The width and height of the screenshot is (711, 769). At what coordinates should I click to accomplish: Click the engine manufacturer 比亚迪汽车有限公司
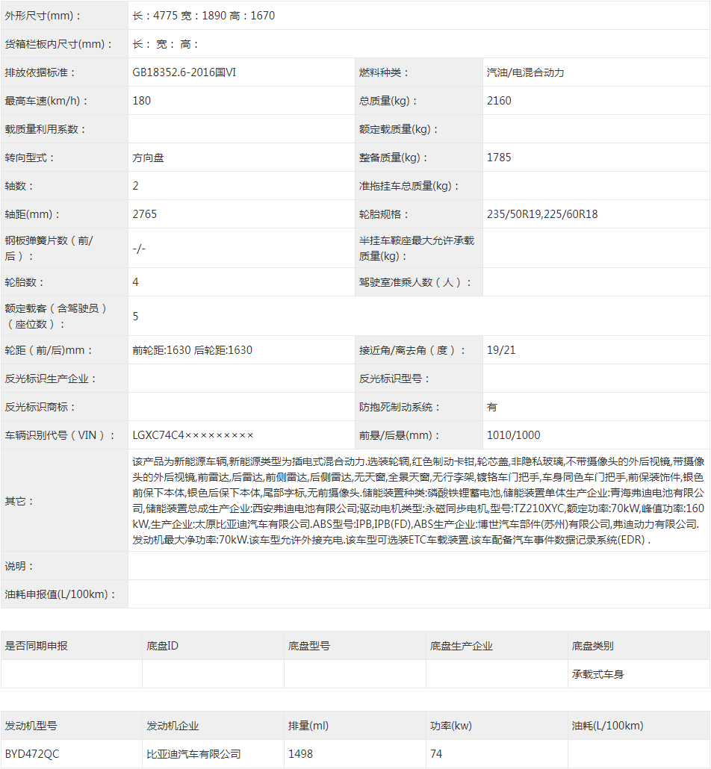193,754
